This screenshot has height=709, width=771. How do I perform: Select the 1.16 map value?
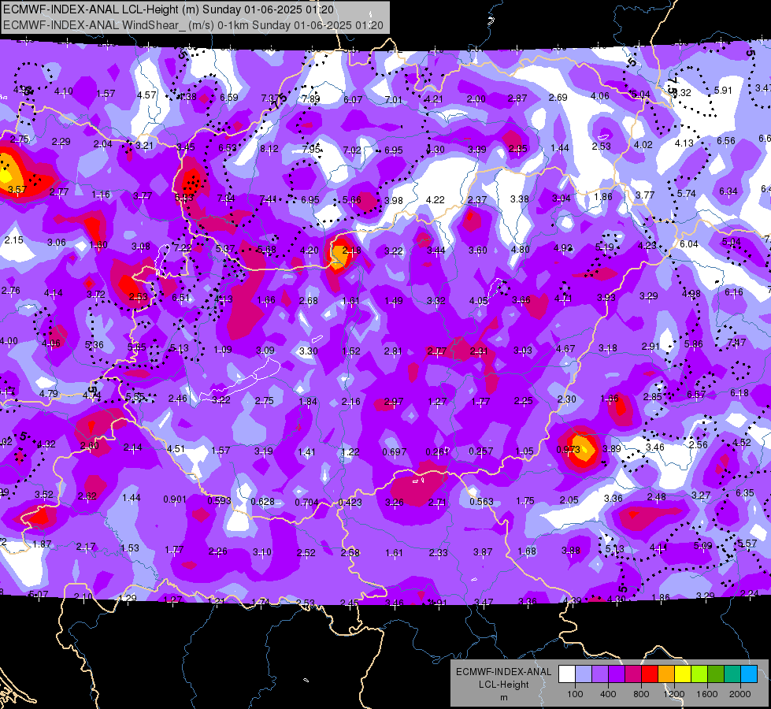click(101, 195)
